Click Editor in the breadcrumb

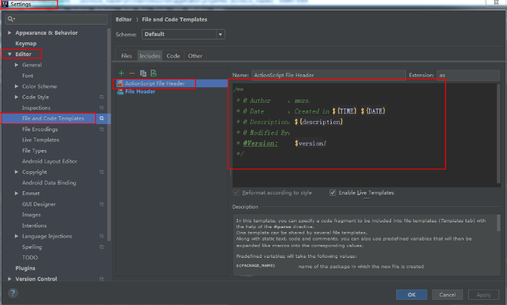[124, 19]
